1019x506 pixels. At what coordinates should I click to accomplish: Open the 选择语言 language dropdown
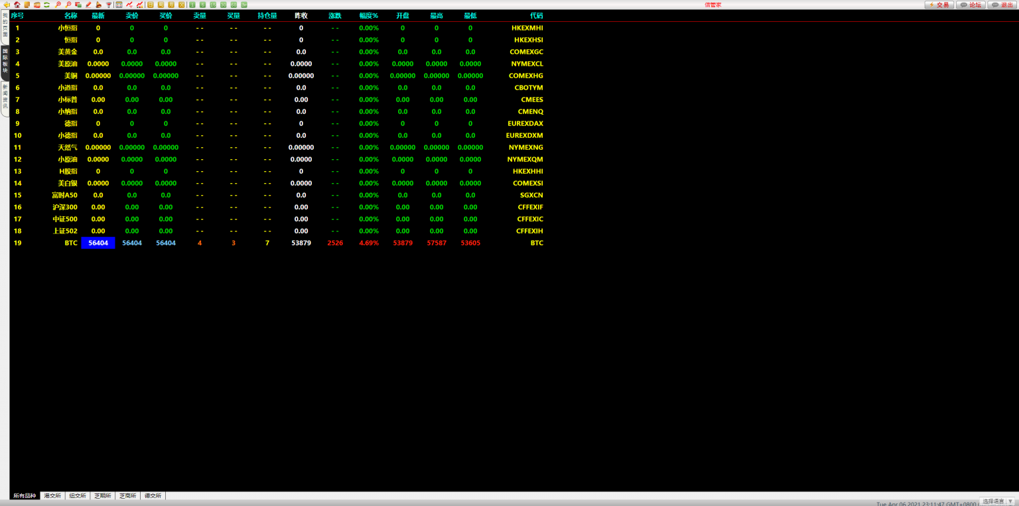pyautogui.click(x=997, y=501)
